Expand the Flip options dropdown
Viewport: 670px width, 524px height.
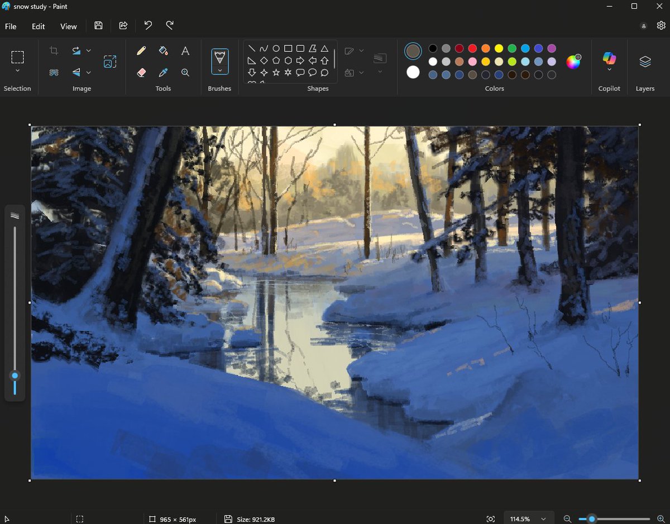tap(89, 72)
